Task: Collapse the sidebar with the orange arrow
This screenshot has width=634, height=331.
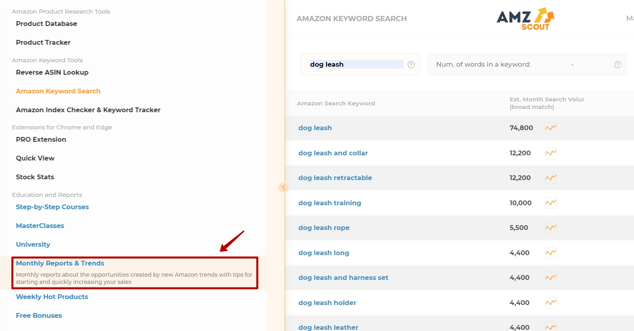Action: 283,187
